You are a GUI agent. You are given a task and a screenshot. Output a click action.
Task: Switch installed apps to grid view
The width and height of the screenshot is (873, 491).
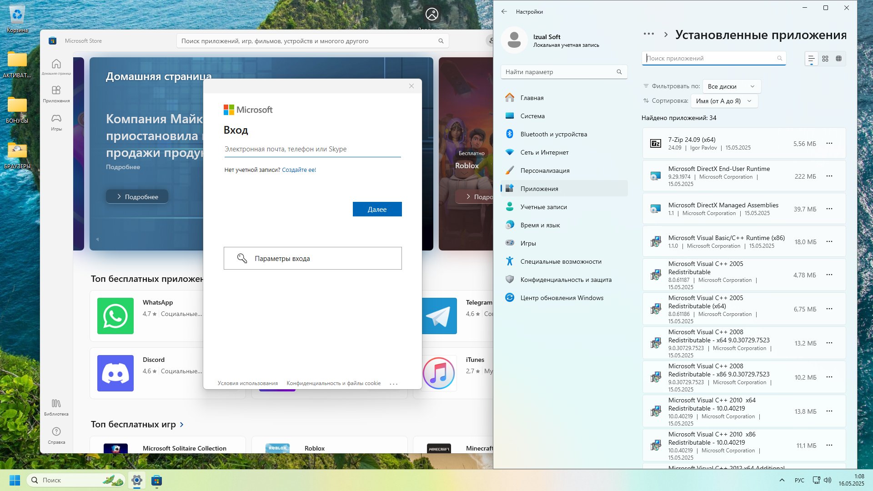(825, 59)
